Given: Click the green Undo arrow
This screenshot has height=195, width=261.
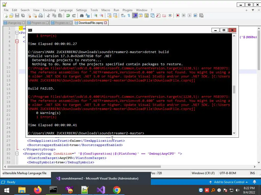Looking at the screenshot, I should click(68, 15).
